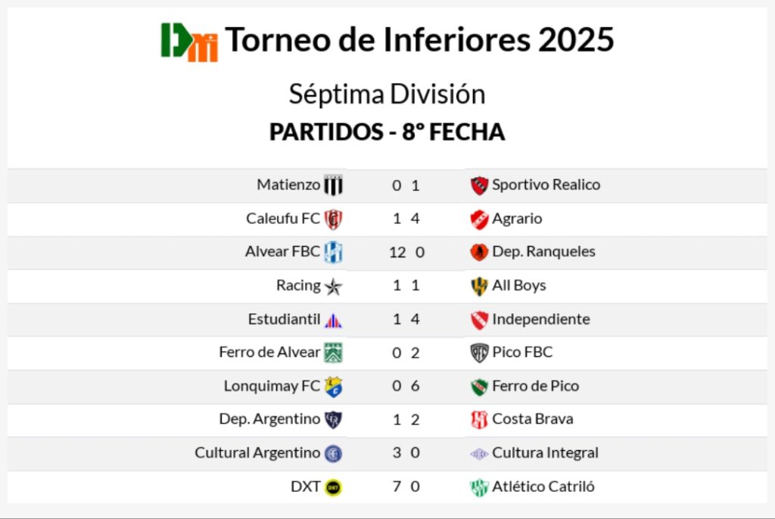This screenshot has width=775, height=519.
Task: Click the Cultural Argentino round badge
Action: 333,453
